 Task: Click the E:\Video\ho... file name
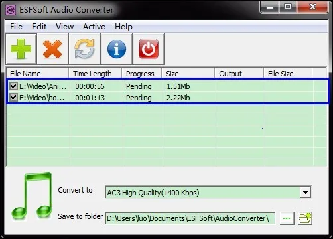(x=42, y=98)
